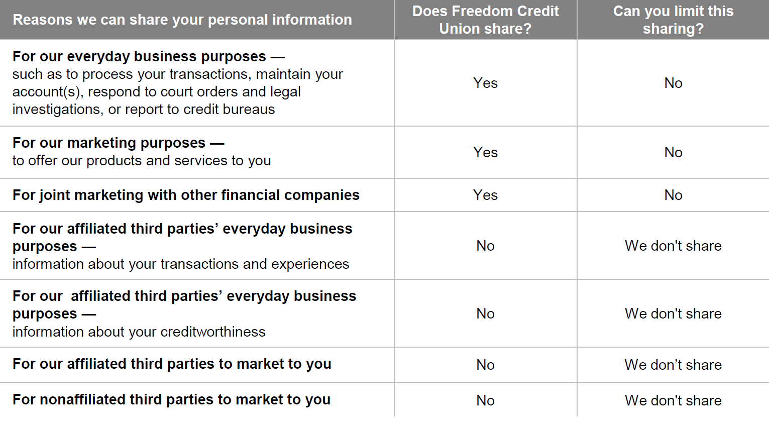This screenshot has width=769, height=422.
Task: Click 'For our affiliated third parties to market to you'
Action: [172, 364]
